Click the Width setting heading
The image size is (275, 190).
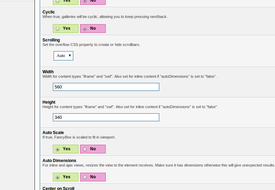point(48,72)
